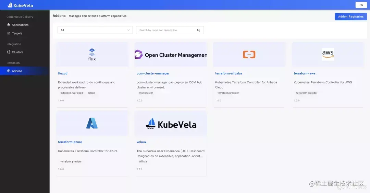
Task: Click the AWS logo thumbnail
Action: 328,54
